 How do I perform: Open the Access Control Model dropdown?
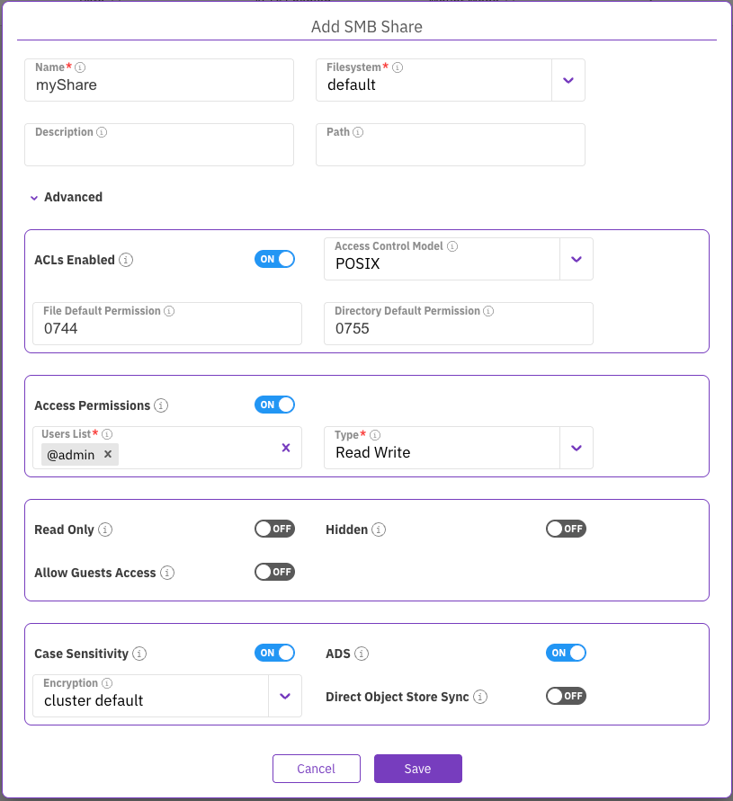click(577, 259)
